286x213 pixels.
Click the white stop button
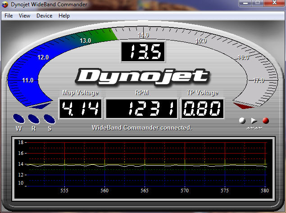(242, 121)
